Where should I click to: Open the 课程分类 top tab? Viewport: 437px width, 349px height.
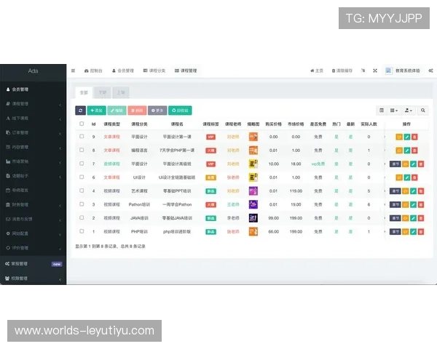pyautogui.click(x=154, y=71)
